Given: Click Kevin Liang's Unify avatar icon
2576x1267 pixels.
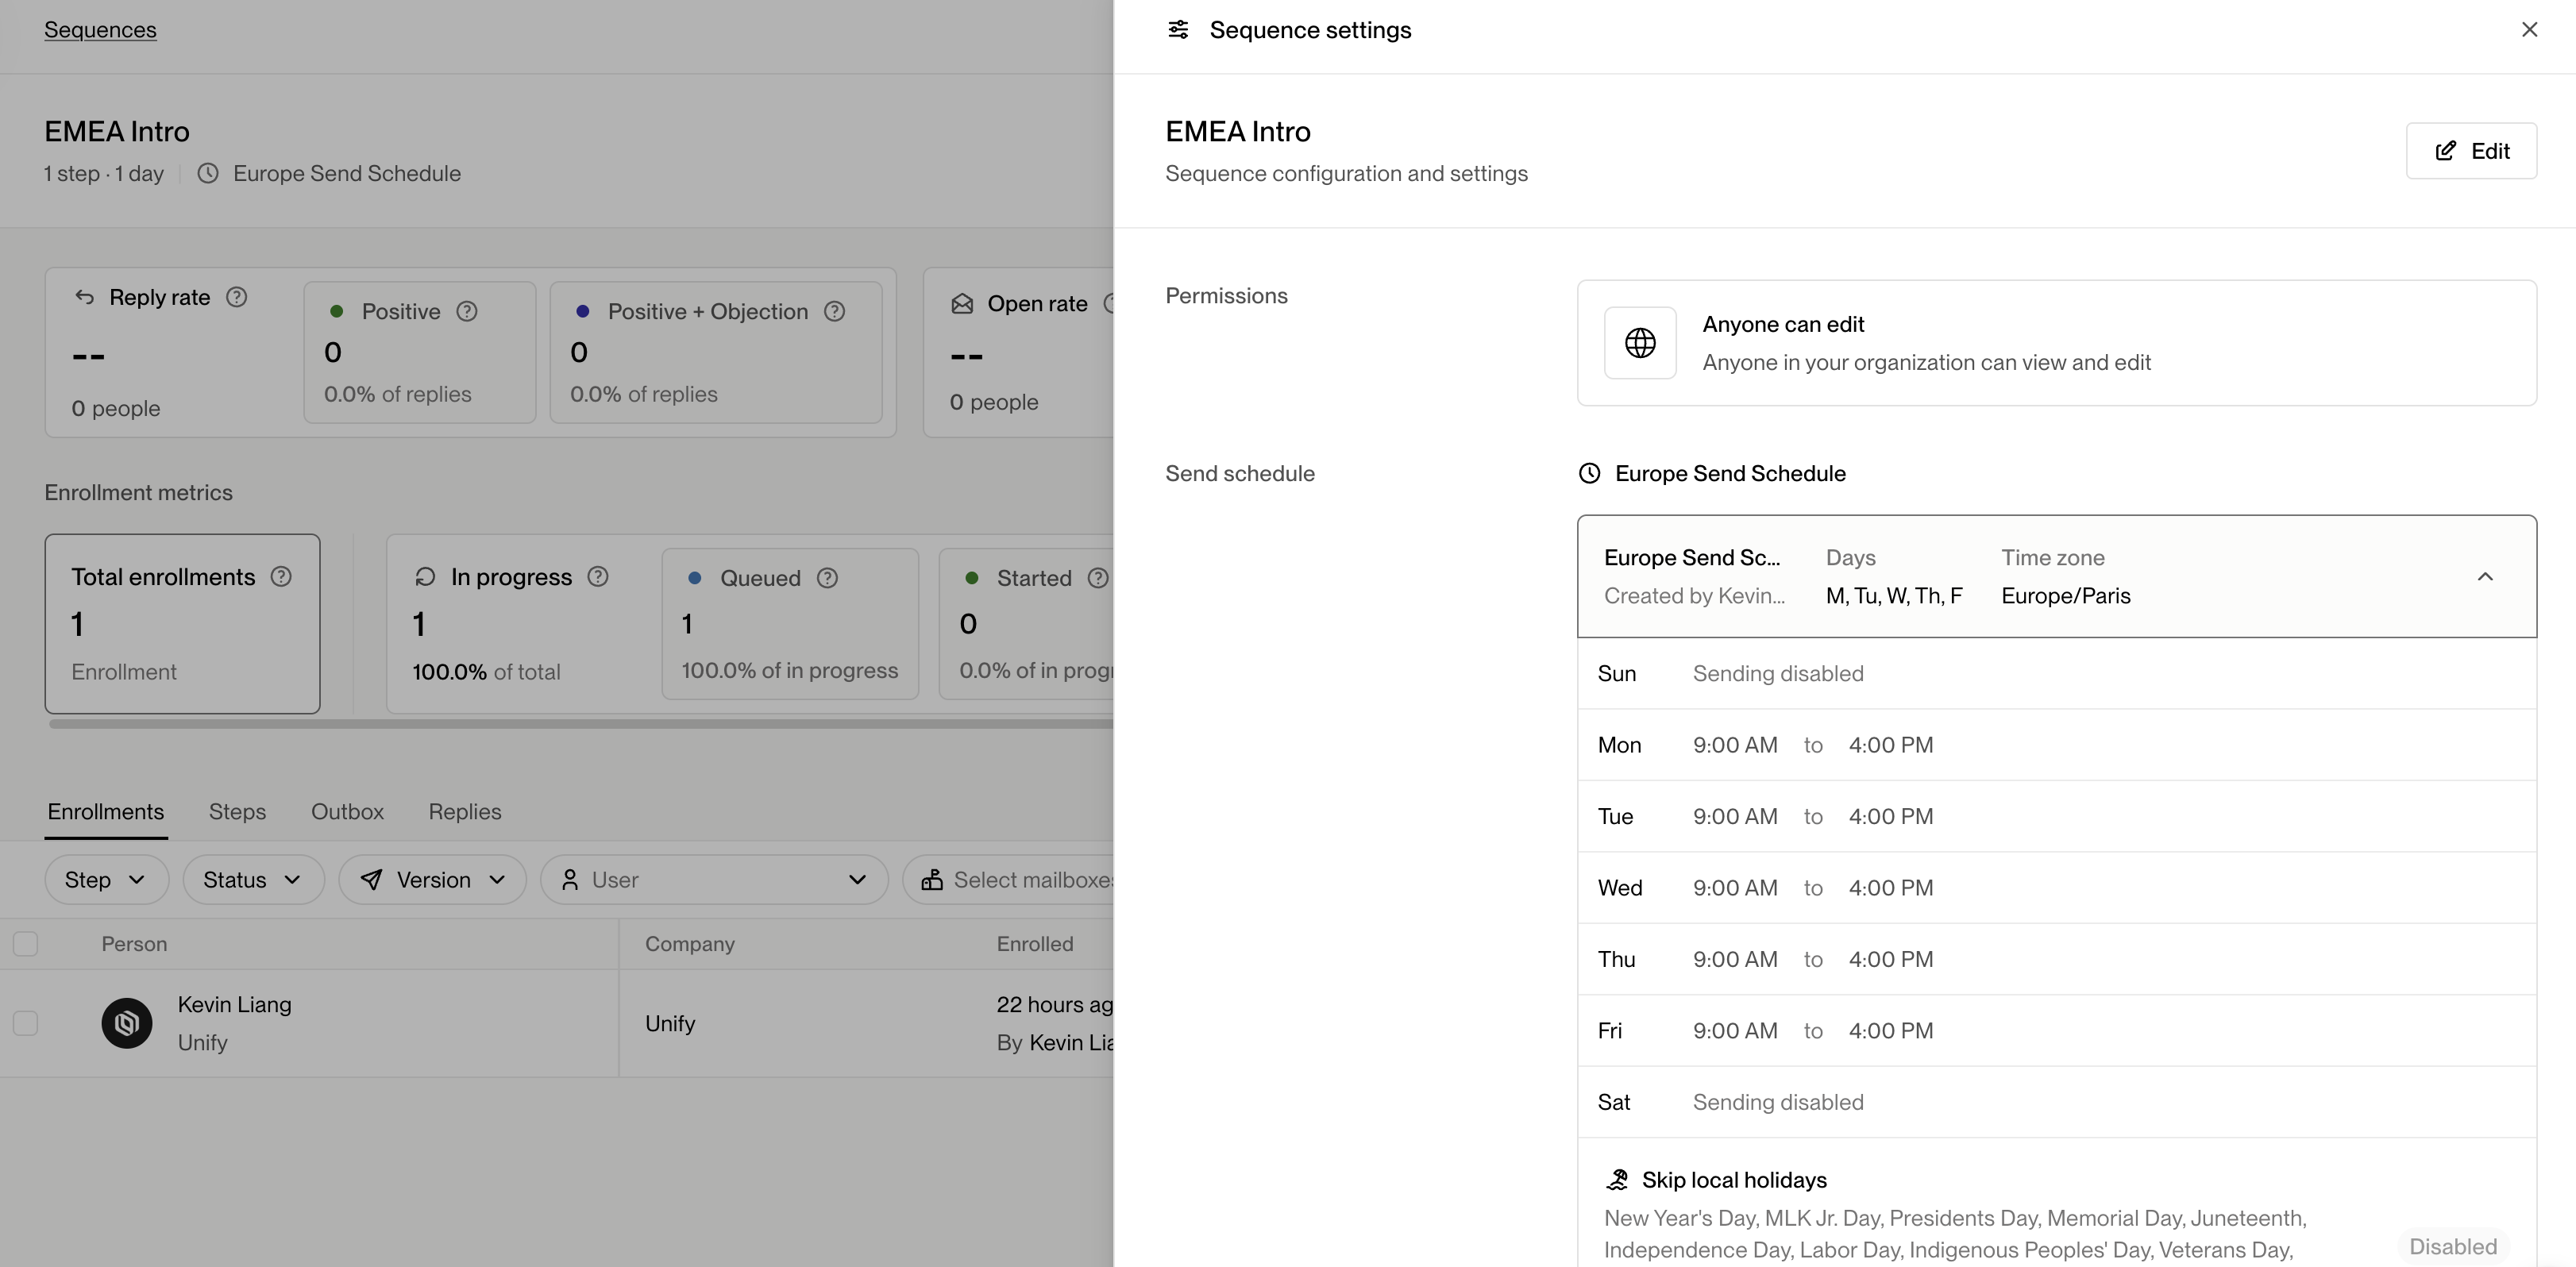Looking at the screenshot, I should 127,1023.
